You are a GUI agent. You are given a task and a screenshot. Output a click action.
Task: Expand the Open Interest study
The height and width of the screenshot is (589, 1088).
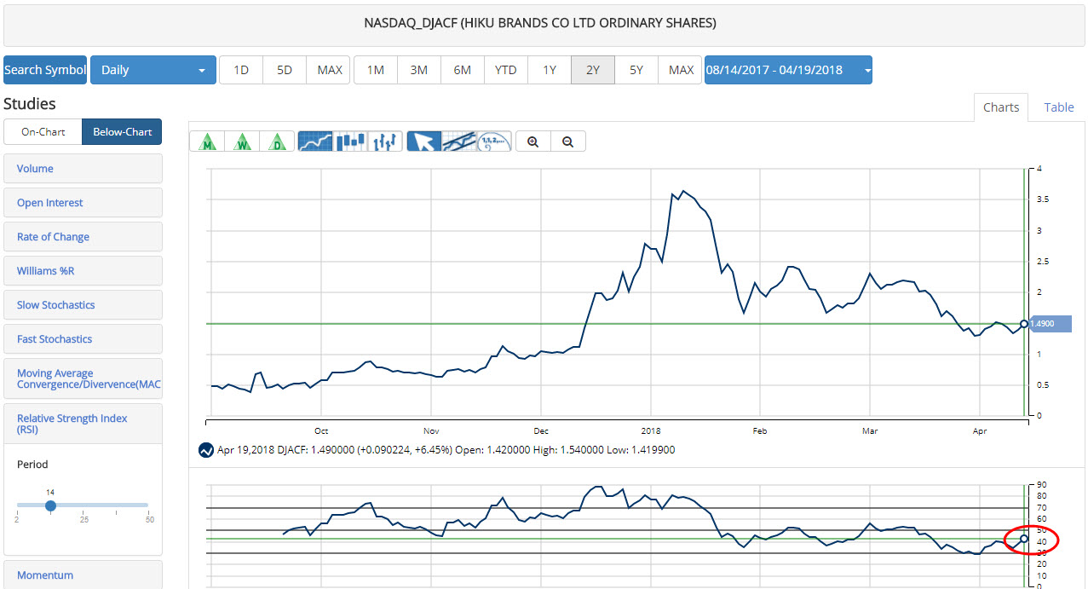pos(83,203)
